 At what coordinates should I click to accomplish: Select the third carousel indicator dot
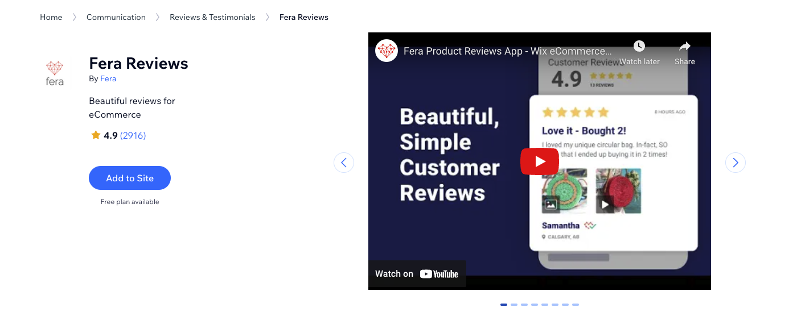pyautogui.click(x=524, y=305)
